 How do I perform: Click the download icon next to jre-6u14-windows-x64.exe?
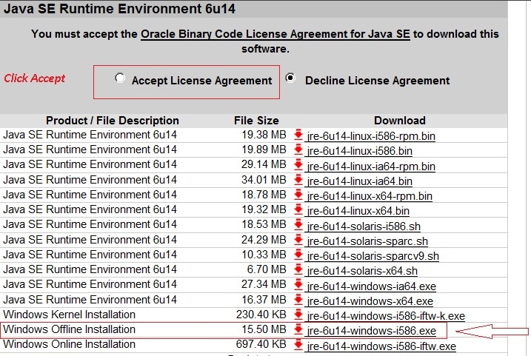click(x=298, y=300)
